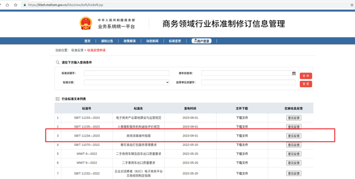The height and width of the screenshot is (179, 355).
Task: Click the national emblem logo
Action: tap(86, 24)
